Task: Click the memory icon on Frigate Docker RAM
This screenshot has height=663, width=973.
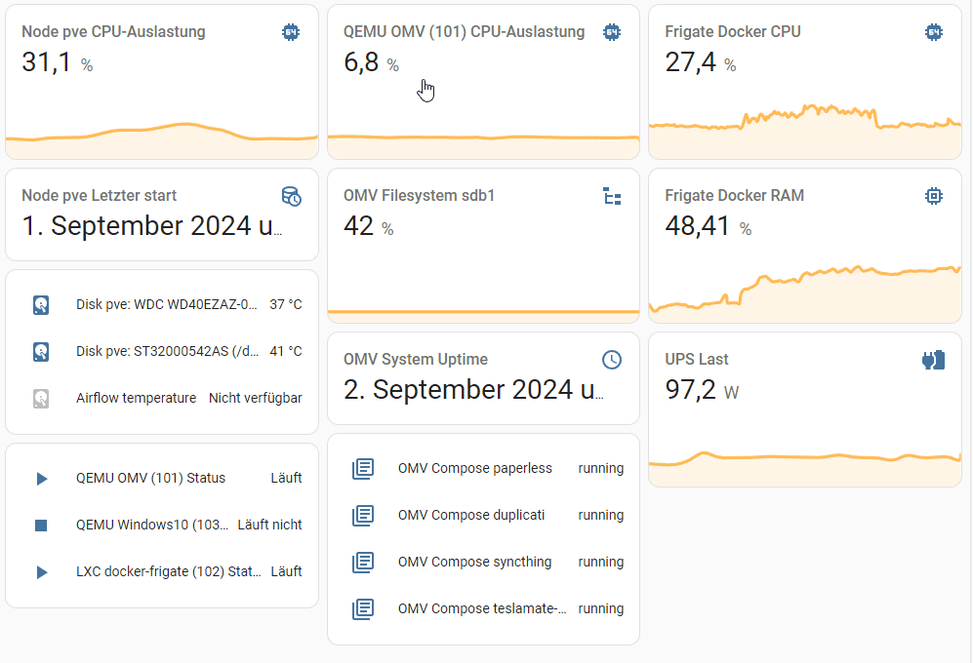Action: pyautogui.click(x=934, y=196)
